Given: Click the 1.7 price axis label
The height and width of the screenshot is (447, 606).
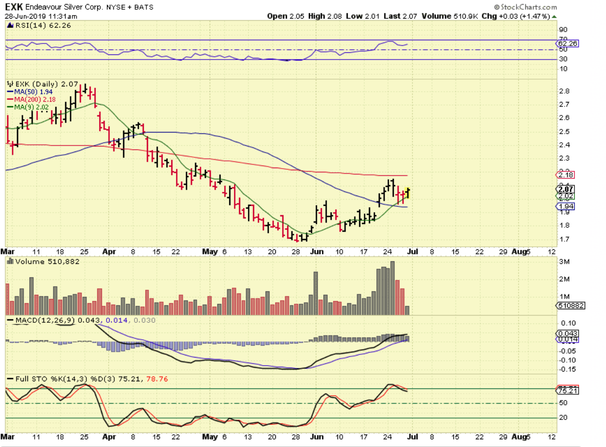Looking at the screenshot, I should 564,240.
